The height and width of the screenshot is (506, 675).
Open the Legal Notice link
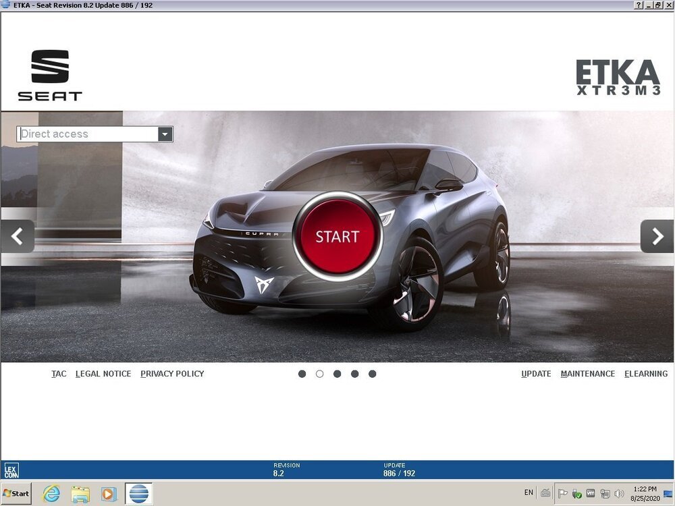(x=103, y=374)
